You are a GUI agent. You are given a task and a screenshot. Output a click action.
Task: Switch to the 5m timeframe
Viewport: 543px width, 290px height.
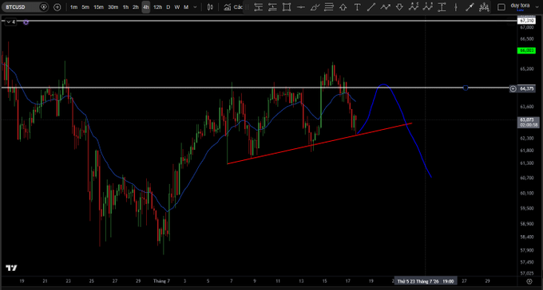(x=85, y=7)
